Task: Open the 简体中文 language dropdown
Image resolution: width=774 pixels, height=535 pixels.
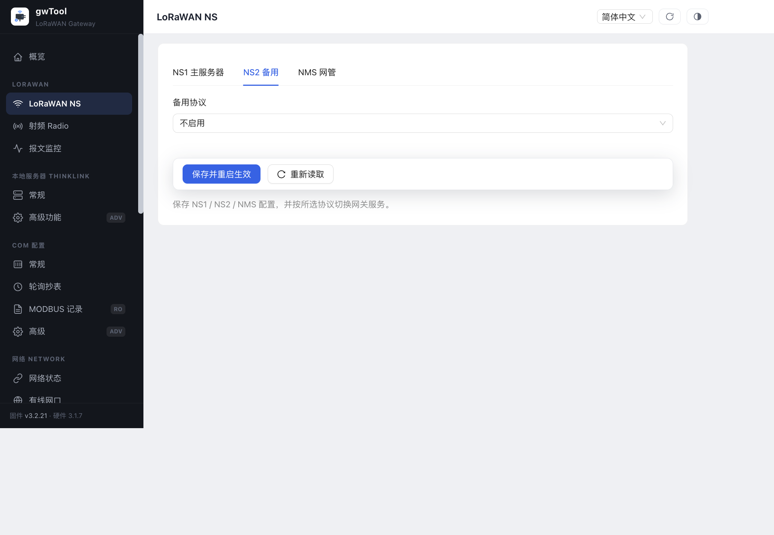Action: coord(625,17)
